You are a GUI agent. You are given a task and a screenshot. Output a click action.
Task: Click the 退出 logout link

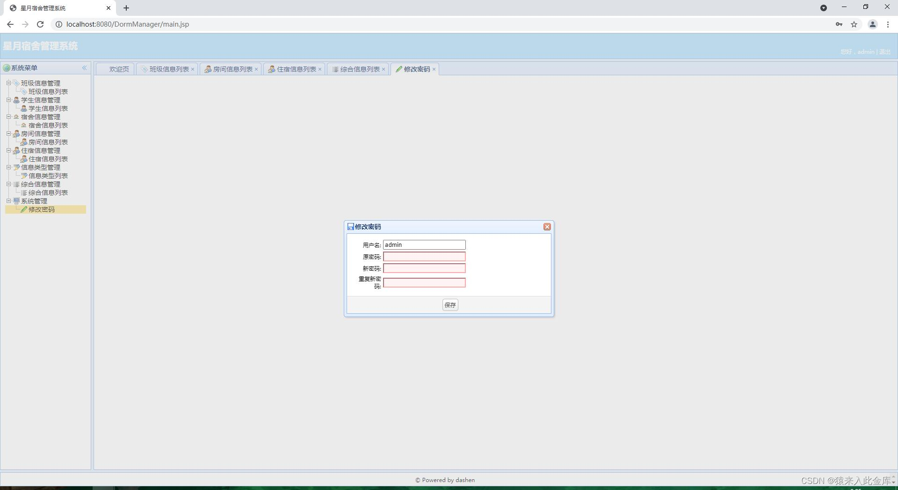coord(885,52)
